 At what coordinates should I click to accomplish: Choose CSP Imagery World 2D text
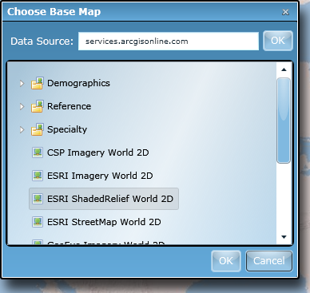pyautogui.click(x=98, y=152)
